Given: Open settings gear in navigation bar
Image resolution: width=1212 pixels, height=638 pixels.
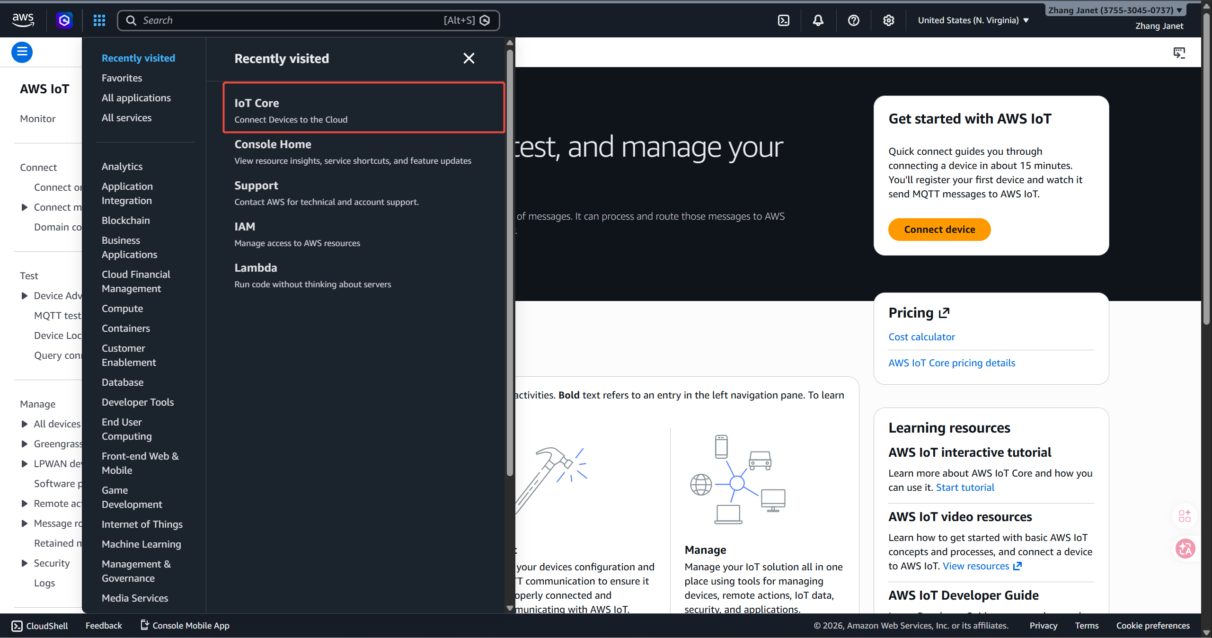Looking at the screenshot, I should [888, 20].
